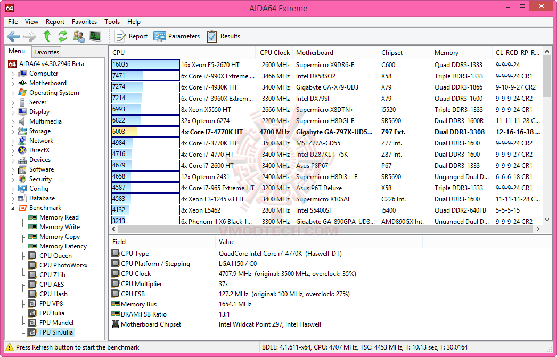The width and height of the screenshot is (557, 357).
Task: Click the Field column header
Action: click(162, 242)
